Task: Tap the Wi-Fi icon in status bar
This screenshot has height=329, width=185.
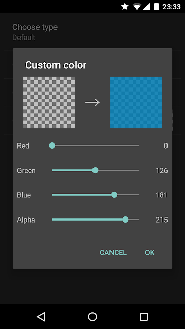Action: (x=137, y=7)
